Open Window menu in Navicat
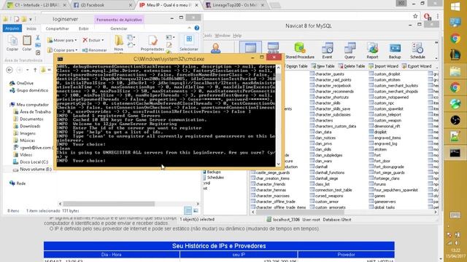Image resolution: width=467 pixels, height=262 pixels. point(223,36)
